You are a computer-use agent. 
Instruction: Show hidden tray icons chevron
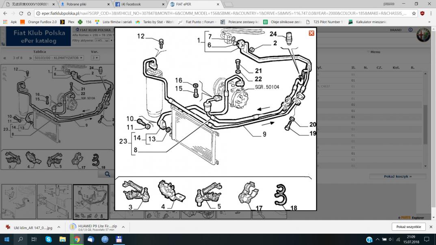point(377,239)
